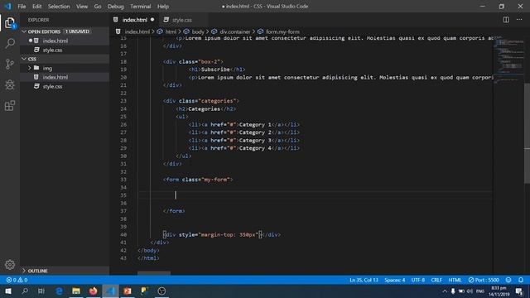This screenshot has height=298, width=530.
Task: Click the errors and warnings status indicator
Action: tap(17, 280)
